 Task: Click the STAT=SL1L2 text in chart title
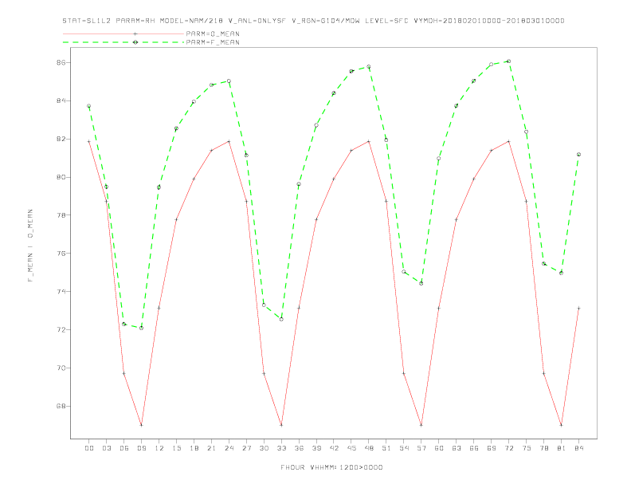[87, 21]
